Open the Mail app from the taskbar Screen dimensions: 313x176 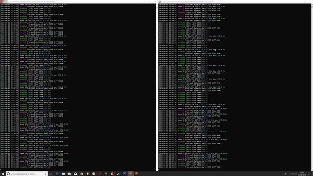click(75, 174)
